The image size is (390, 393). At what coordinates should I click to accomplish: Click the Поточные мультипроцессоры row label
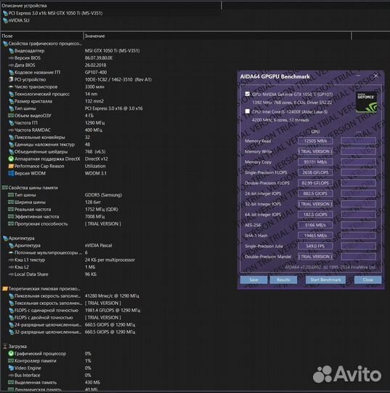pos(48,253)
